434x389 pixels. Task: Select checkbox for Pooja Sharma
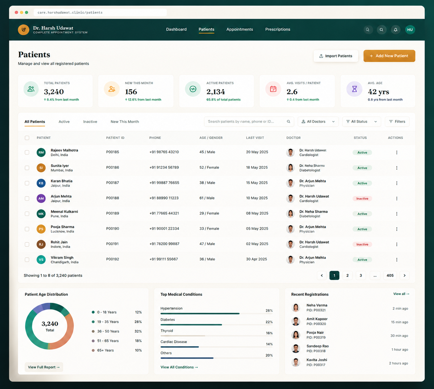click(27, 229)
